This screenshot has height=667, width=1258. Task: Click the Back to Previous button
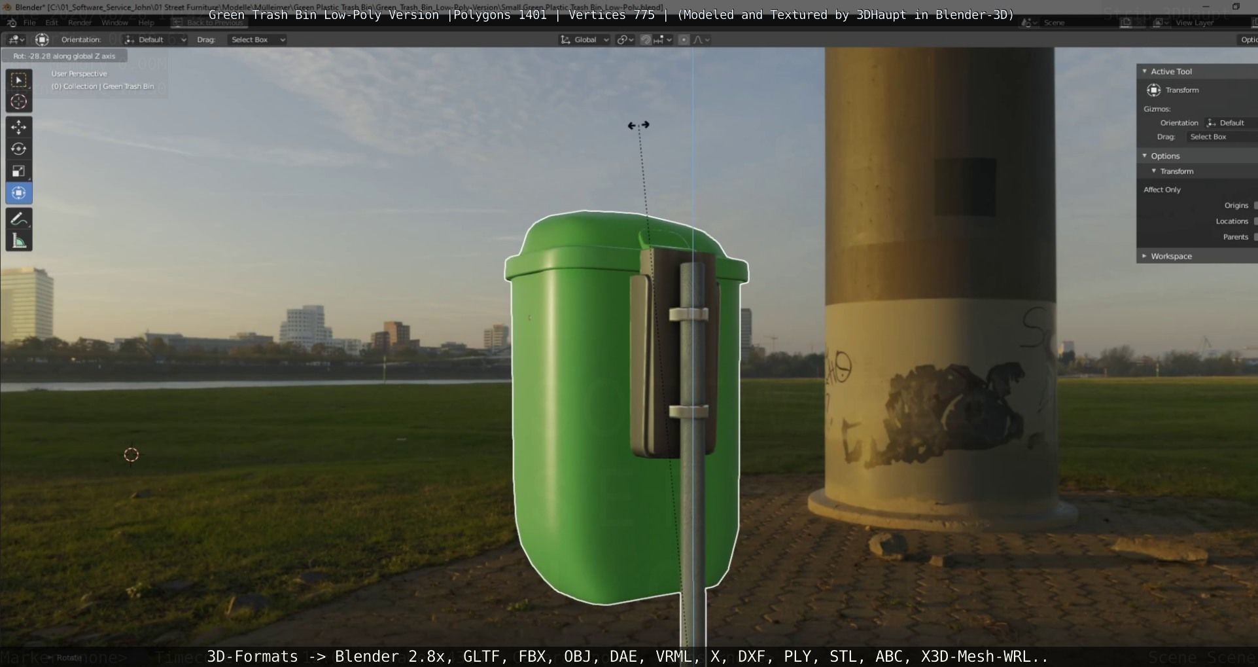tap(209, 23)
